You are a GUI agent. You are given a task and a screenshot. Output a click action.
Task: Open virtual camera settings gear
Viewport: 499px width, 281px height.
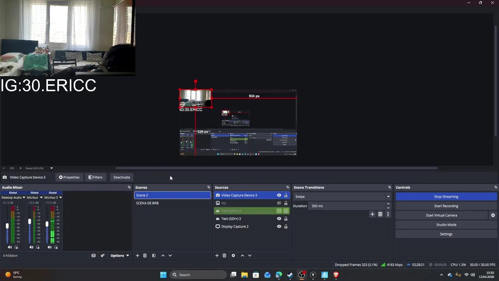[x=493, y=215]
